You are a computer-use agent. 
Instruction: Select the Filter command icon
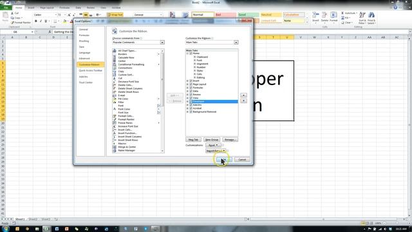[115, 102]
